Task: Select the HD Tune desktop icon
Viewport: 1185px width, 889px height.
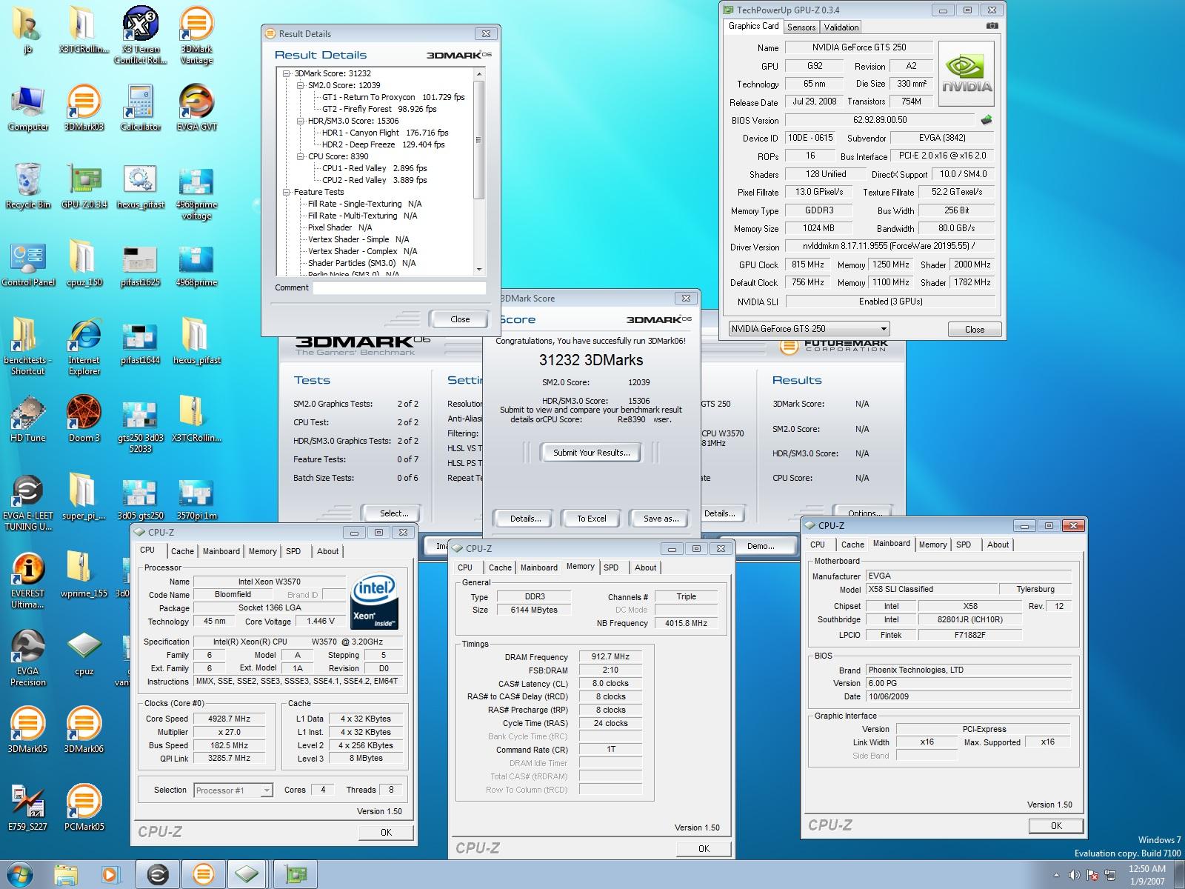Action: pos(27,420)
